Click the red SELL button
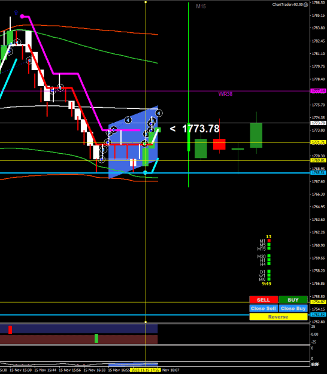This screenshot has width=327, height=374. (264, 300)
